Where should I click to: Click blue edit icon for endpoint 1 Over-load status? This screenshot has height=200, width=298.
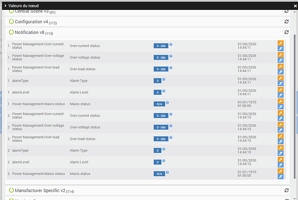(x=281, y=72)
